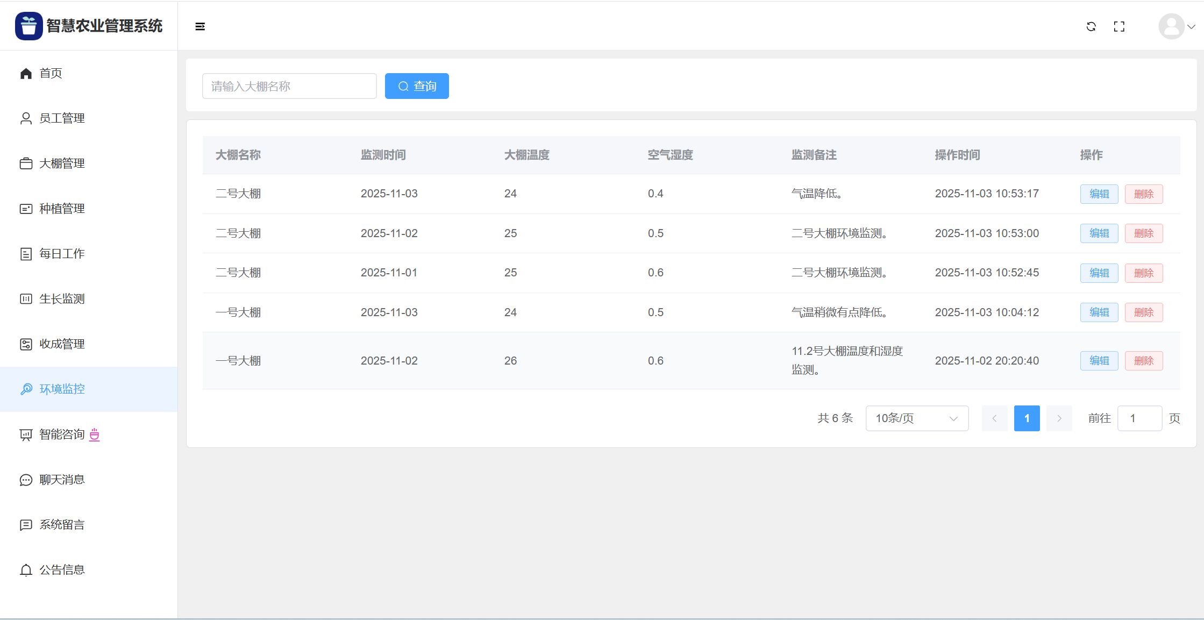
Task: Click the 前往 page number input
Action: coord(1139,418)
